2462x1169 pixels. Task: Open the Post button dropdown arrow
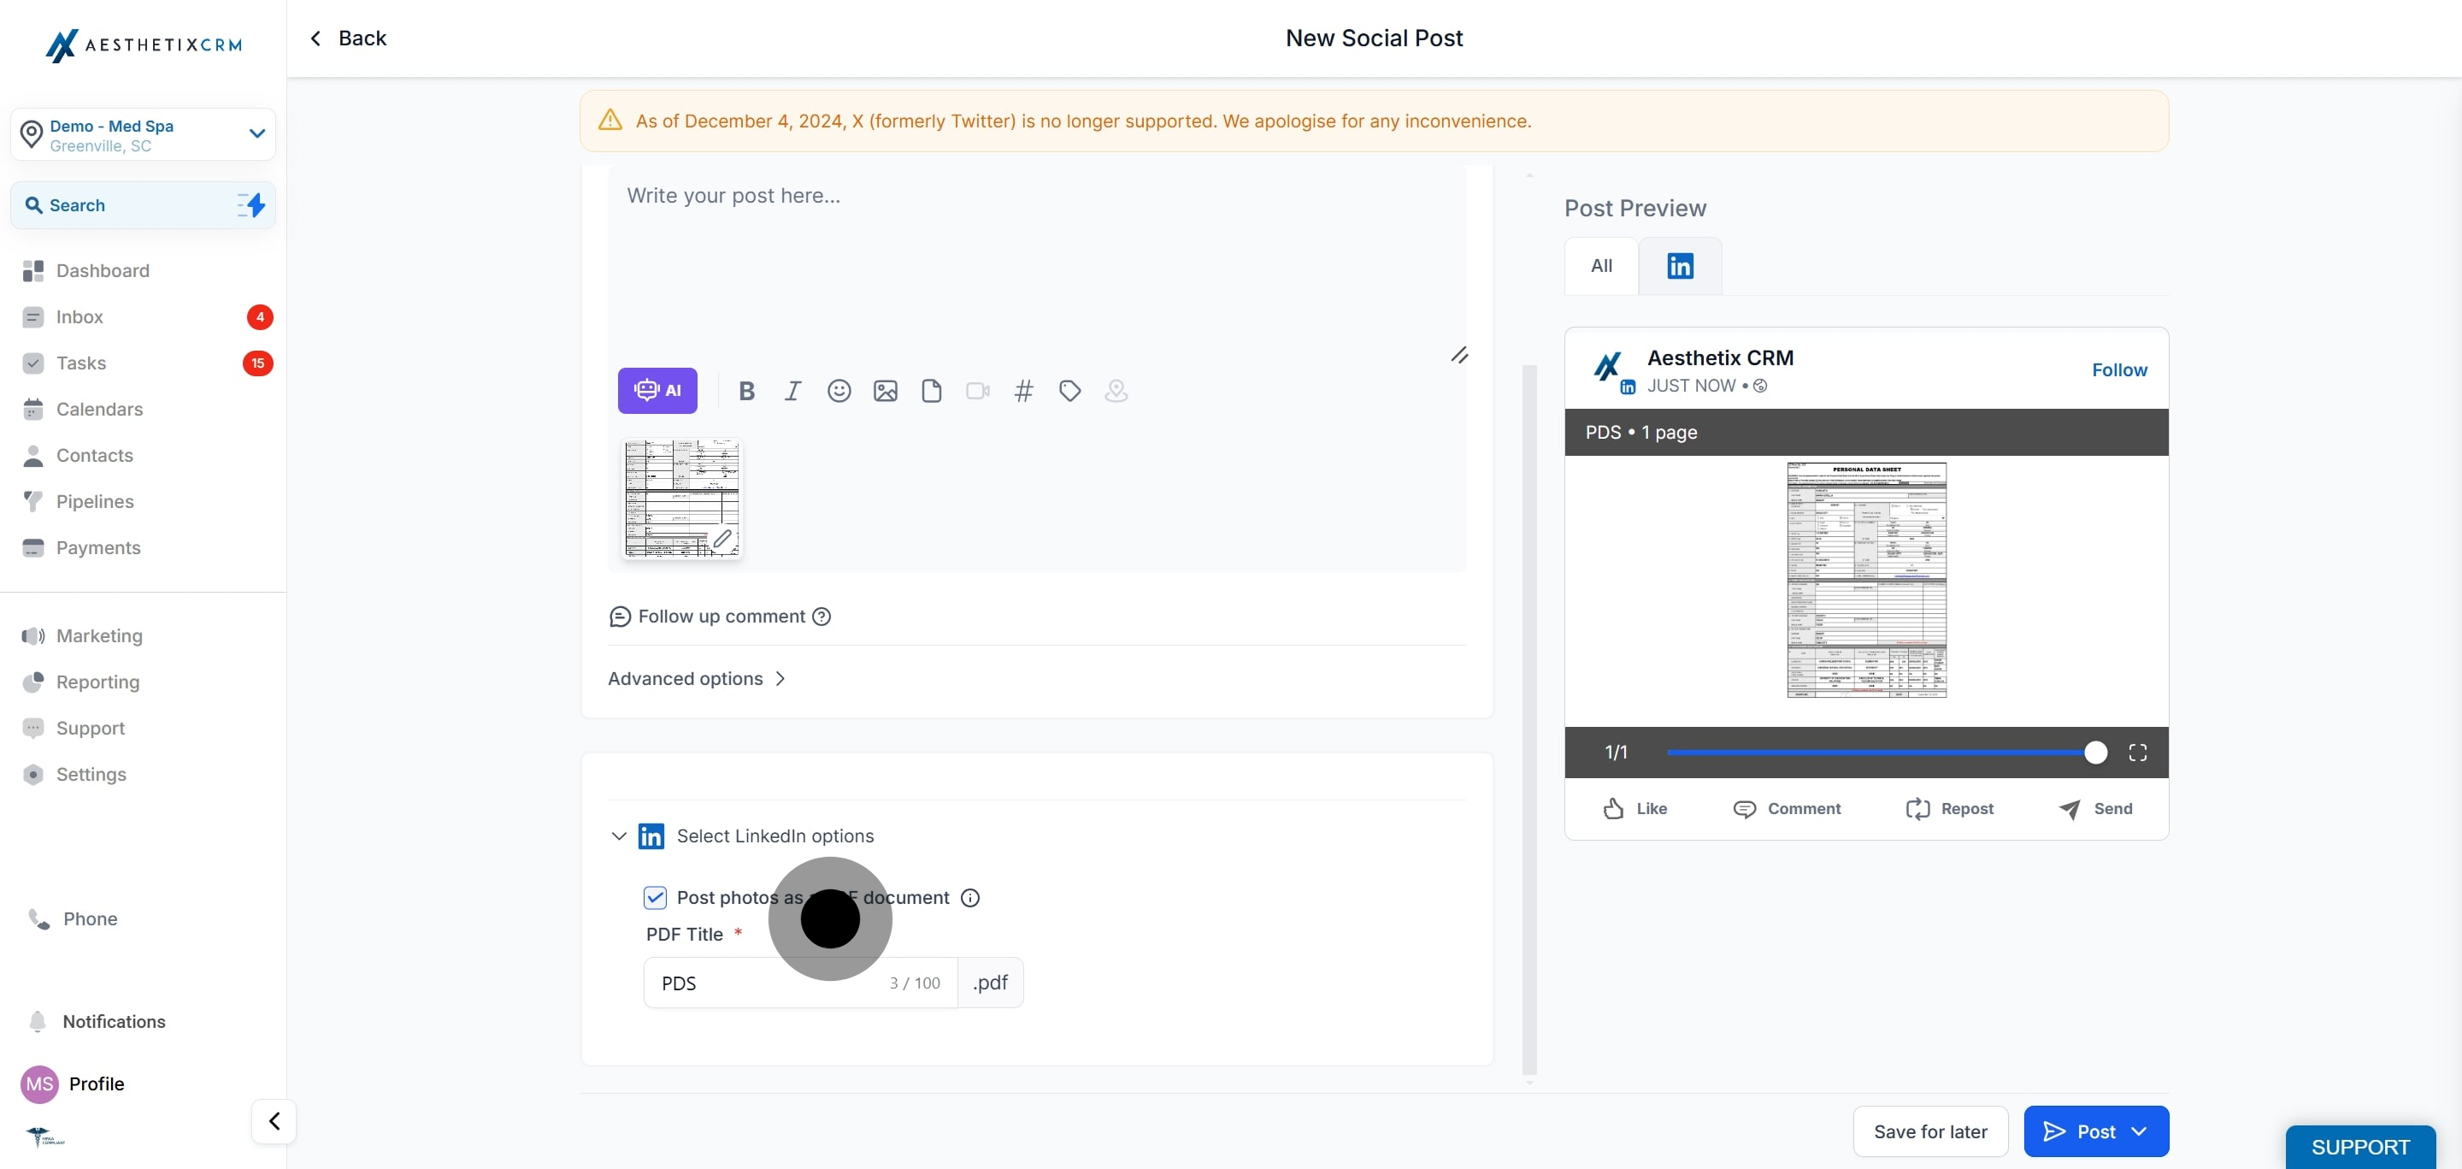(x=2139, y=1131)
